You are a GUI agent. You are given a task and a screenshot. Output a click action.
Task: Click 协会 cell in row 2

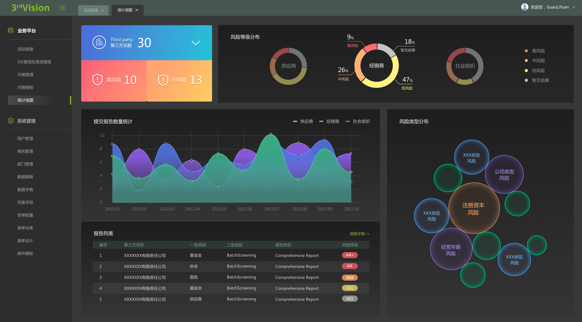(x=194, y=266)
